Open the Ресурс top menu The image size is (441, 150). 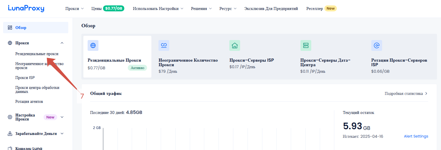coord(228,9)
